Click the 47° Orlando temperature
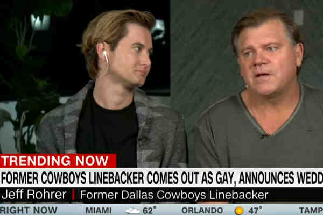The height and width of the screenshot is (215, 323). pyautogui.click(x=255, y=210)
